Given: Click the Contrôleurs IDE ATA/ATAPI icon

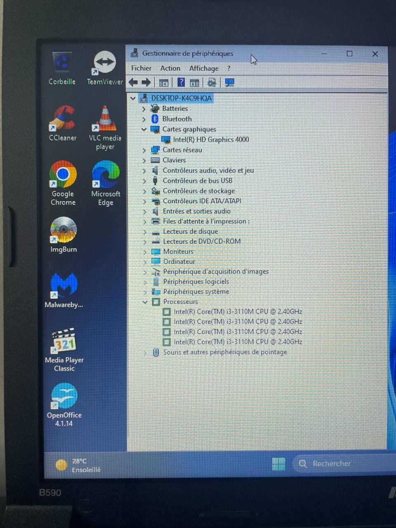Looking at the screenshot, I should tap(156, 201).
